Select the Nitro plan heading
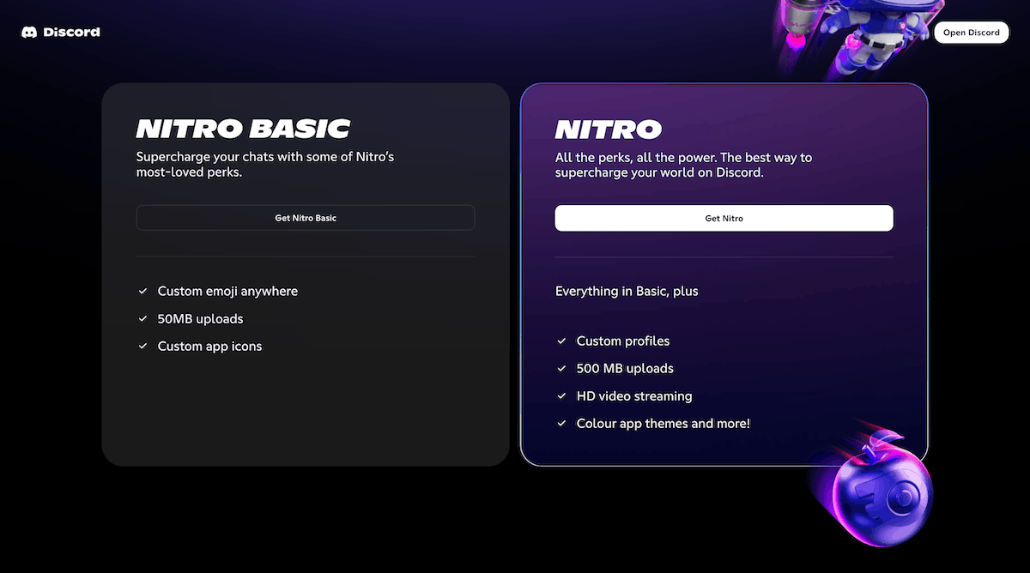 pyautogui.click(x=608, y=129)
